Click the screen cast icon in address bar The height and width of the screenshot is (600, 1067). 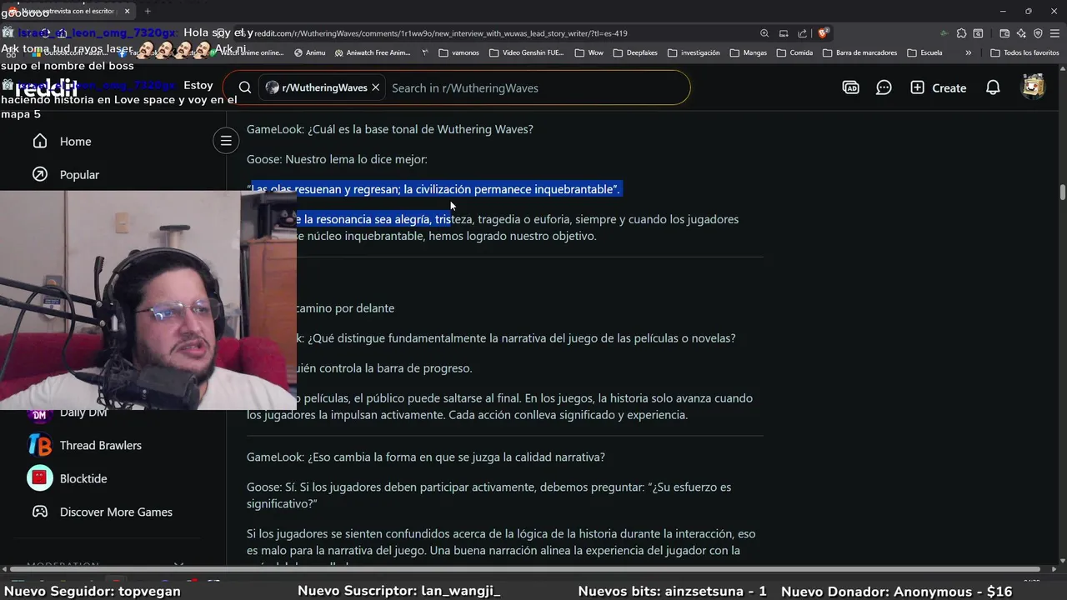click(784, 33)
